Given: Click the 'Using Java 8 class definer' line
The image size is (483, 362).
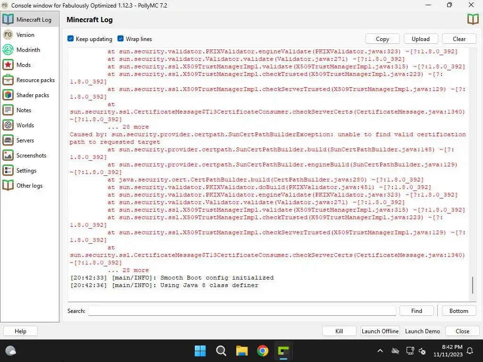Looking at the screenshot, I should coord(164,285).
